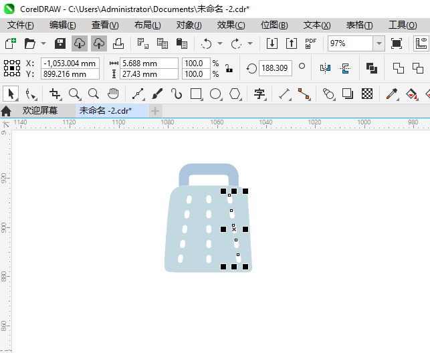Toggle the Show rulers icon
Viewport: 430px width, 353px height.
tap(421, 43)
